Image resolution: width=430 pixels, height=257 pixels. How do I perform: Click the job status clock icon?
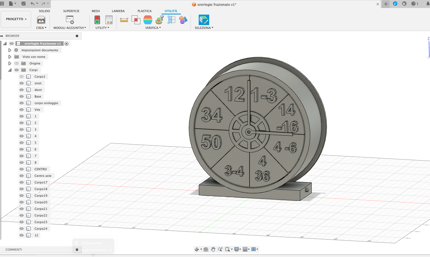[413, 4]
